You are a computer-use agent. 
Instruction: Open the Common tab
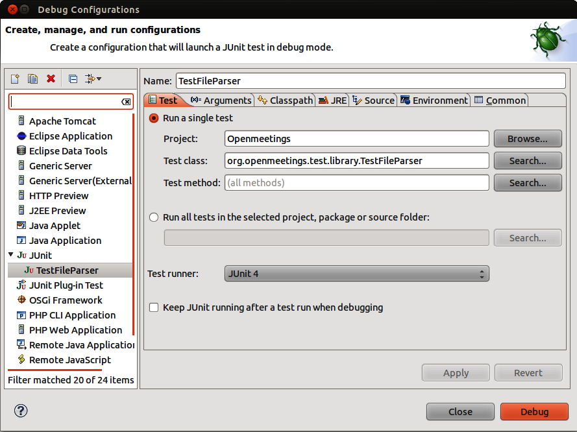pos(500,101)
